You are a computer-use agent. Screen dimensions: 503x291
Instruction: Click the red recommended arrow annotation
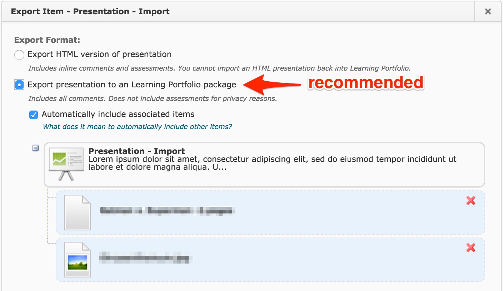[272, 85]
